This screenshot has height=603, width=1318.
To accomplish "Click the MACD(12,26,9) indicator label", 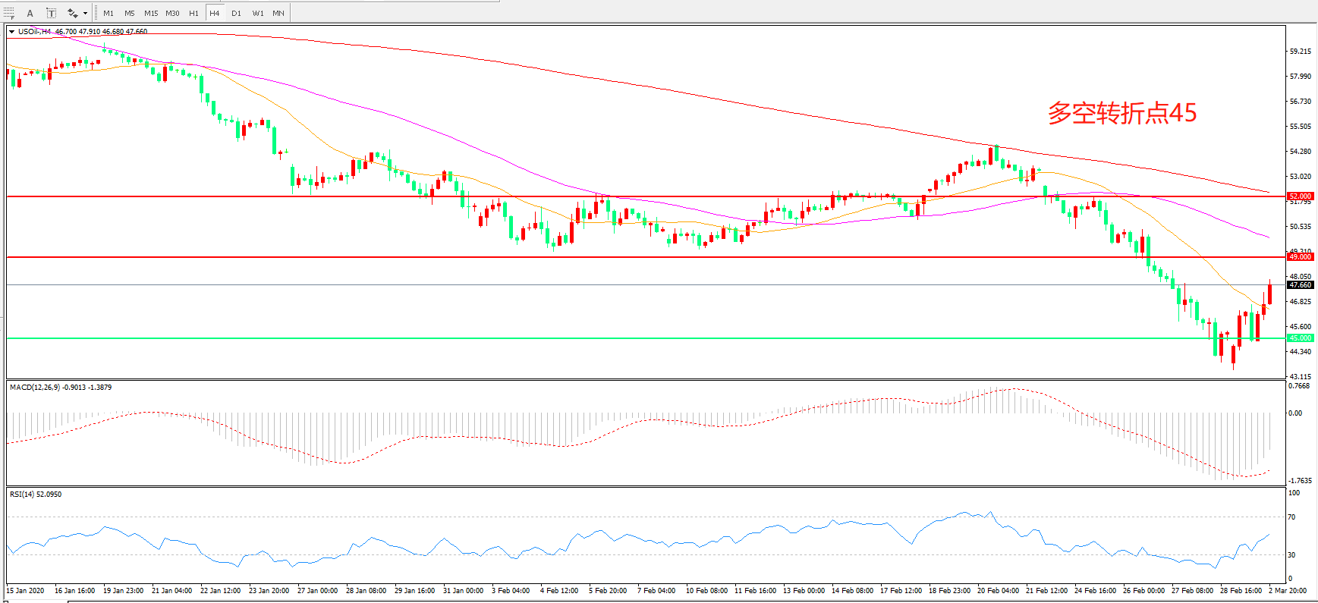I will point(61,388).
